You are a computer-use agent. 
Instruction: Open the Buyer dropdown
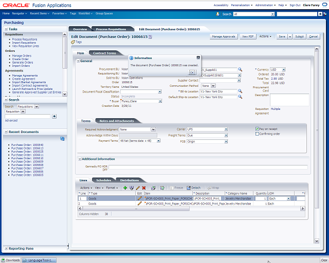coord(160,101)
